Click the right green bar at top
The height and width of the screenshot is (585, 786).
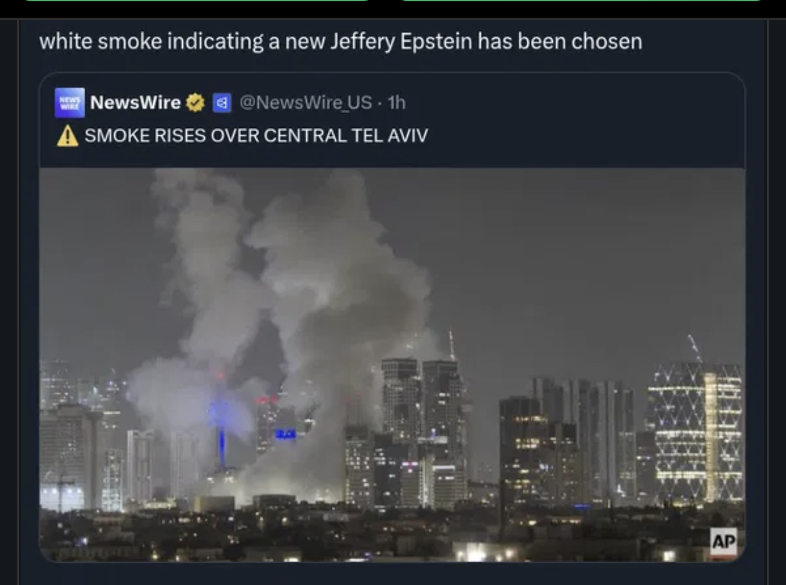pyautogui.click(x=582, y=1)
